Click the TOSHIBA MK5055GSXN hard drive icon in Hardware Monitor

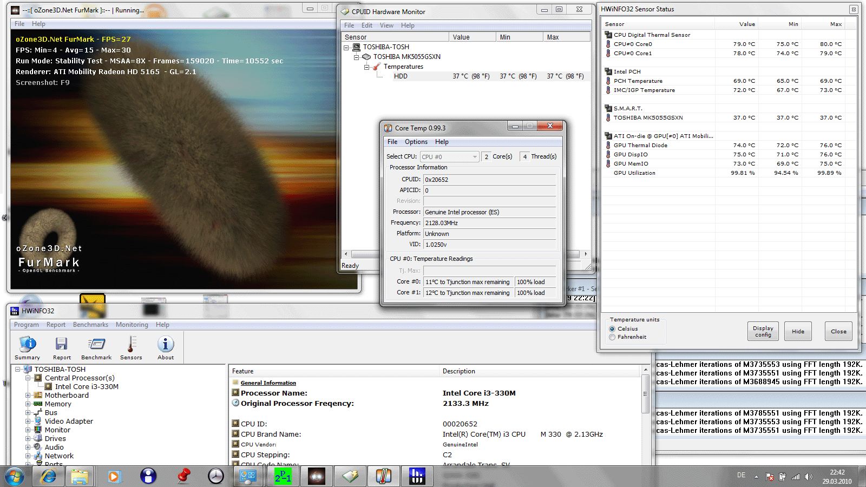(366, 57)
